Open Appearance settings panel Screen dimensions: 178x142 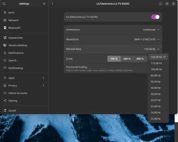pos(24,38)
